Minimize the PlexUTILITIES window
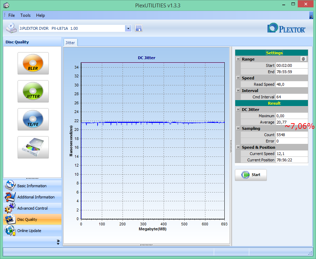The width and height of the screenshot is (316, 259). pos(284,5)
